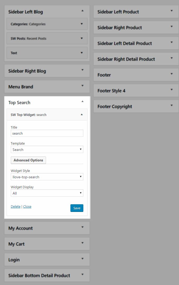Image resolution: width=179 pixels, height=285 pixels.
Task: Expand the My Cart panel
Action: (47, 244)
